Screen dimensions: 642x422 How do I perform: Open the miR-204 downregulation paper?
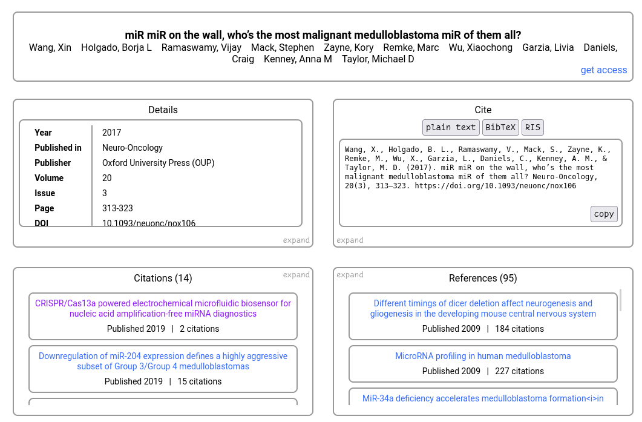pyautogui.click(x=163, y=361)
